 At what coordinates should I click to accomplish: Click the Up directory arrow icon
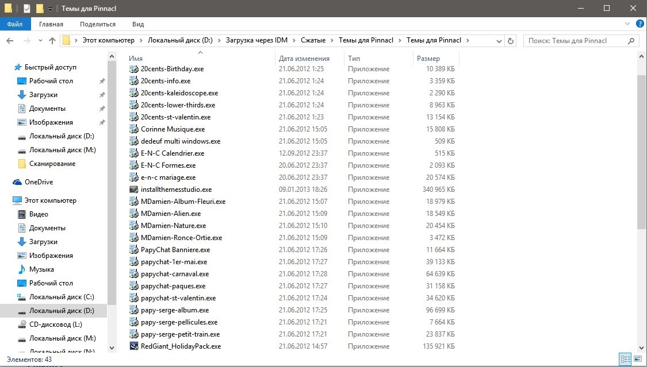52,41
